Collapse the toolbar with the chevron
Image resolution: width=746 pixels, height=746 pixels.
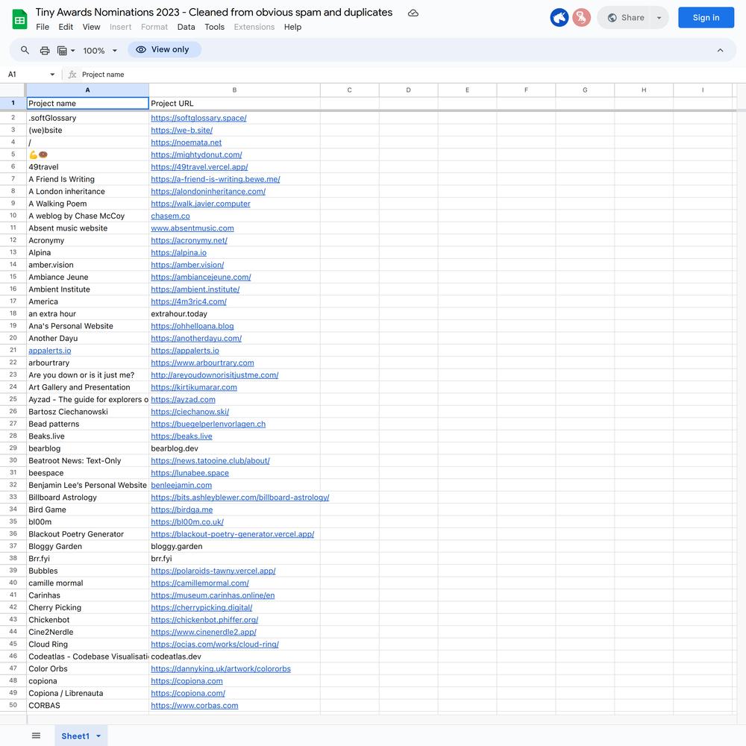[720, 50]
